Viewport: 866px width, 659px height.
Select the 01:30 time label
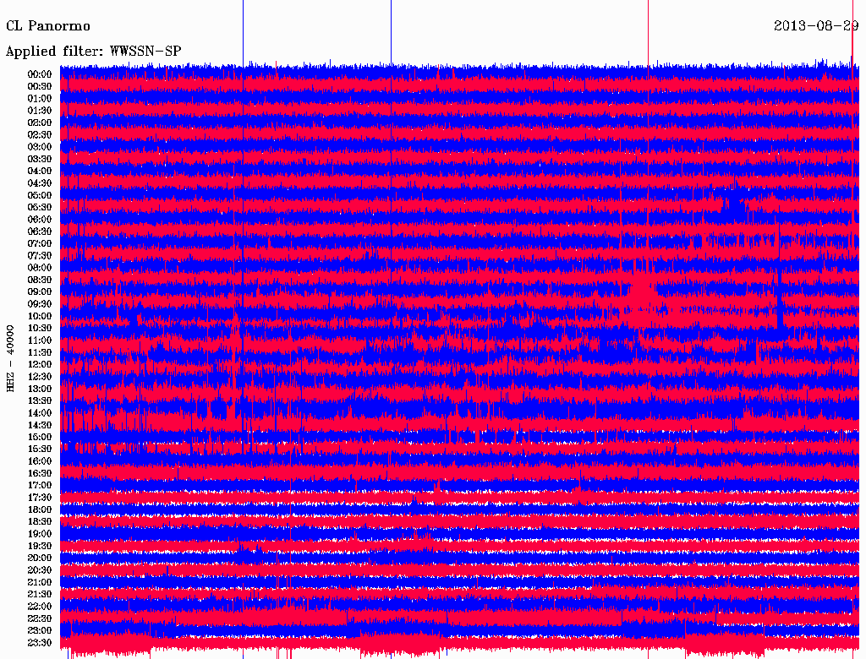(40, 111)
